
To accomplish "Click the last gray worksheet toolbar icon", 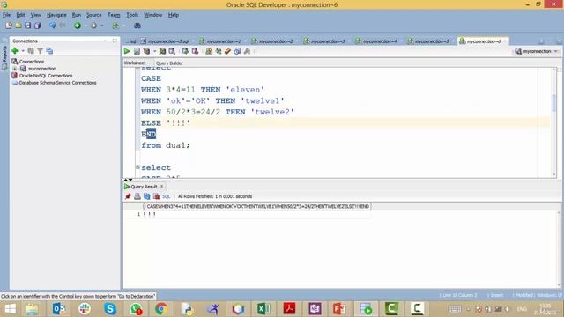I will [247, 51].
